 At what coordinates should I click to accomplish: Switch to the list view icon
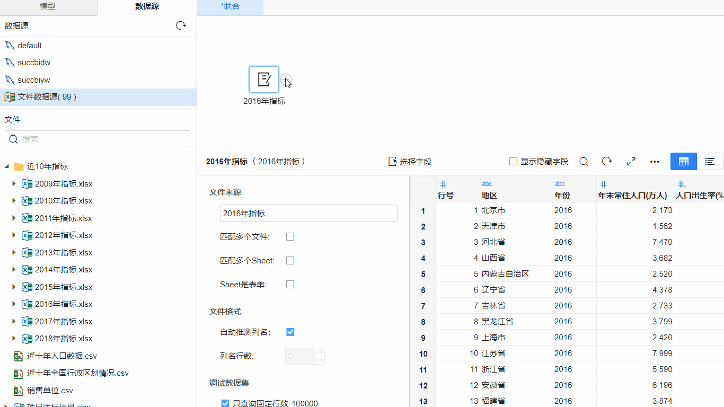[x=710, y=161]
